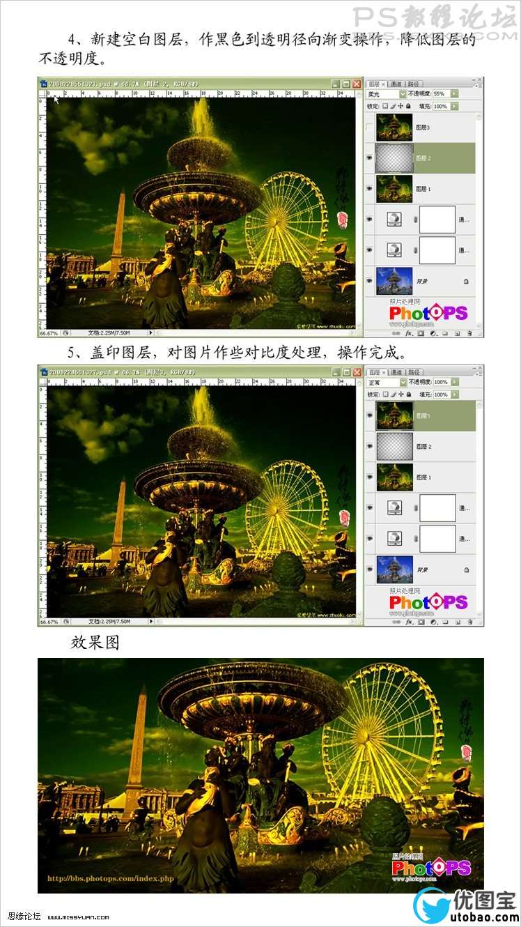Select 图层3 thumbnail in step 4 panel
Image resolution: width=521 pixels, height=927 pixels.
click(394, 128)
